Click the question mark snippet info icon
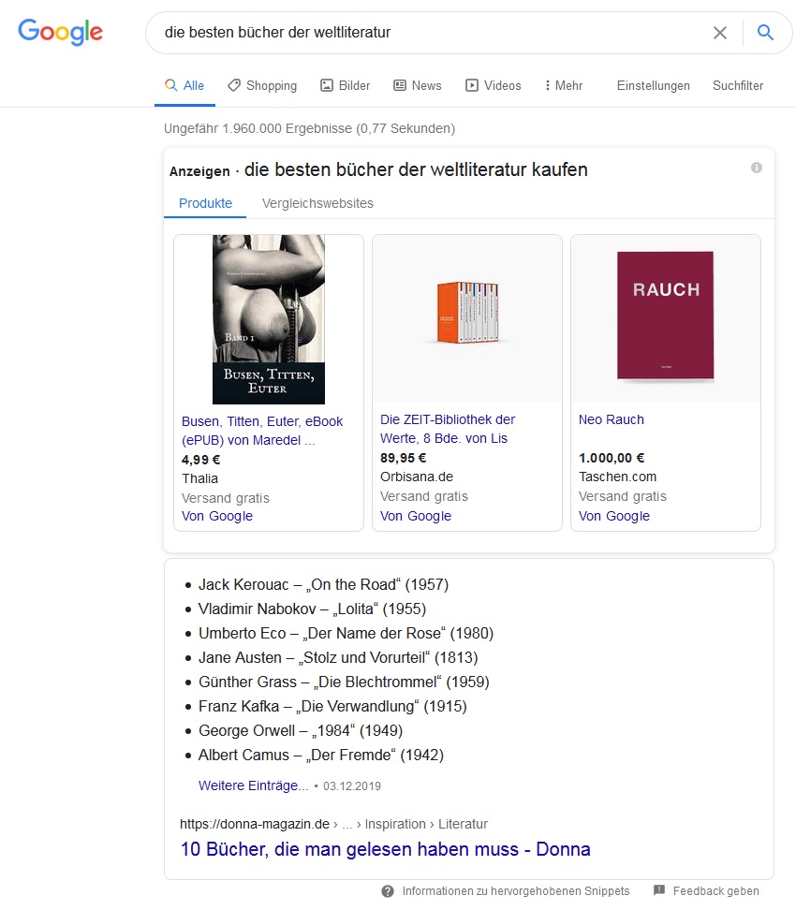This screenshot has width=796, height=910. 388,891
